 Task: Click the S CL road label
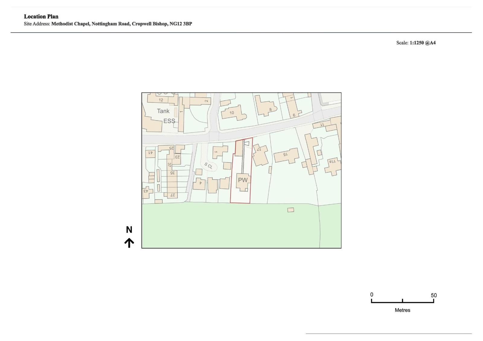click(x=208, y=166)
